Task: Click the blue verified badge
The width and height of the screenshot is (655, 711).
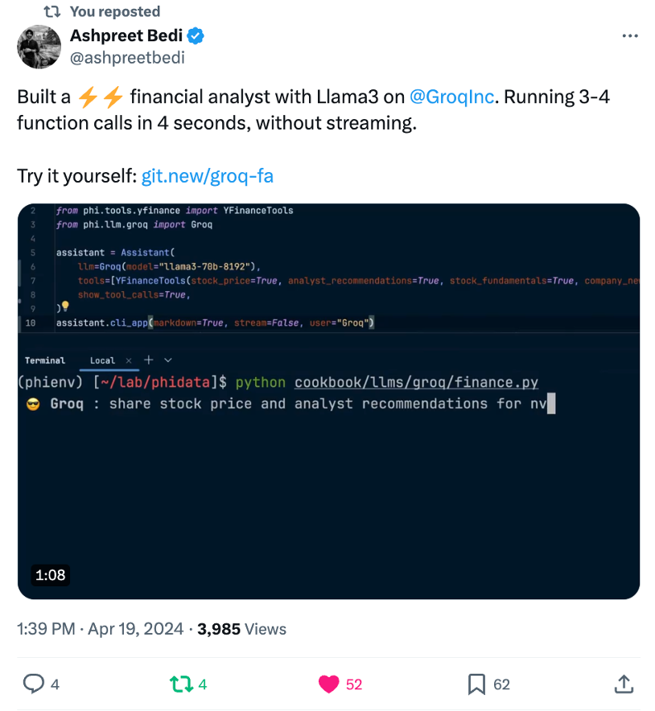Action: [x=196, y=36]
